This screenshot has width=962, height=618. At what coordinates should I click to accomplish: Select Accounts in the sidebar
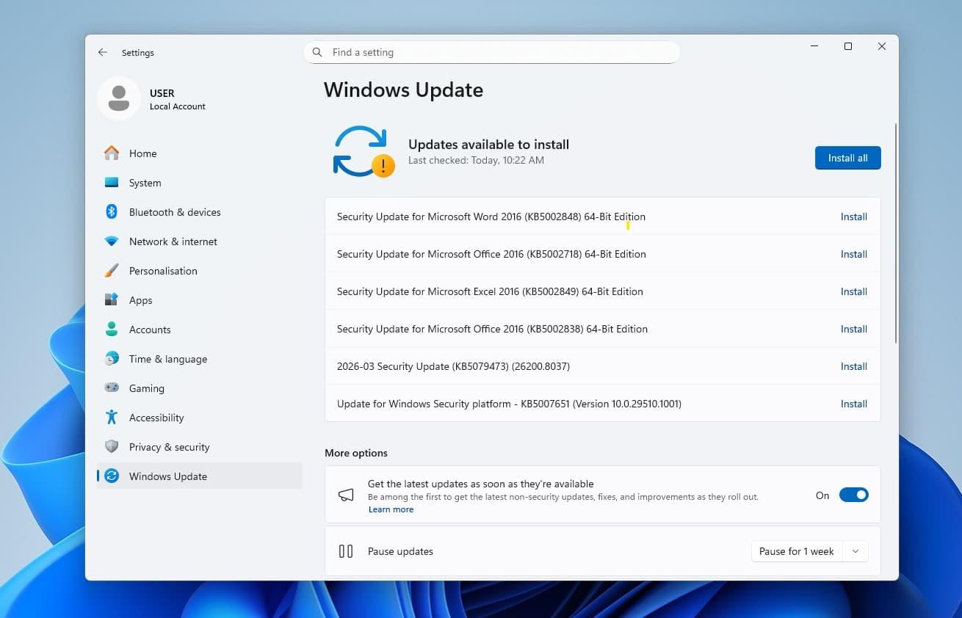click(x=150, y=330)
